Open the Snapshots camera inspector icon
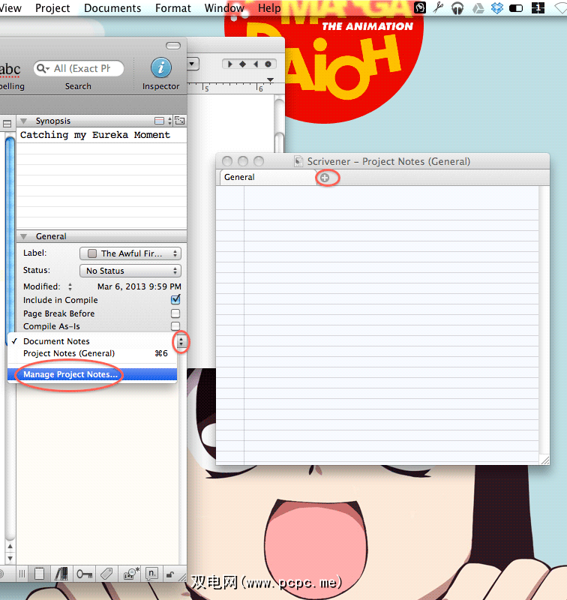The height and width of the screenshot is (600, 567). point(130,574)
